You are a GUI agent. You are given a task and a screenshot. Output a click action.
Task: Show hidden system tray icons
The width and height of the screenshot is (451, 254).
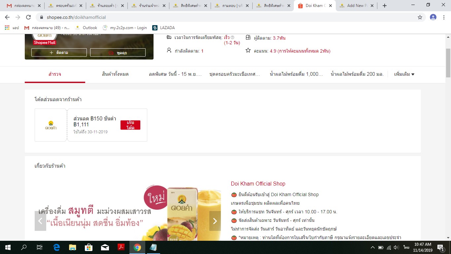coord(373,247)
